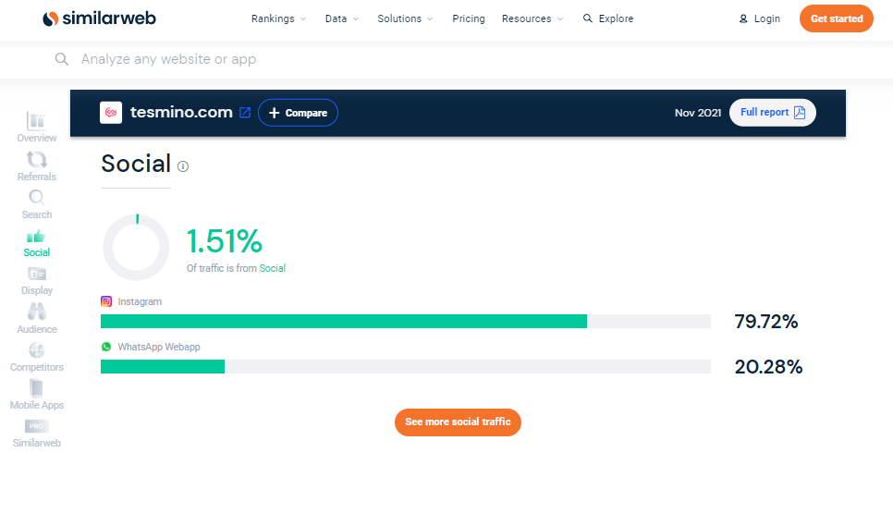Image resolution: width=893 pixels, height=514 pixels.
Task: Click the Instagram traffic progress bar
Action: point(406,322)
